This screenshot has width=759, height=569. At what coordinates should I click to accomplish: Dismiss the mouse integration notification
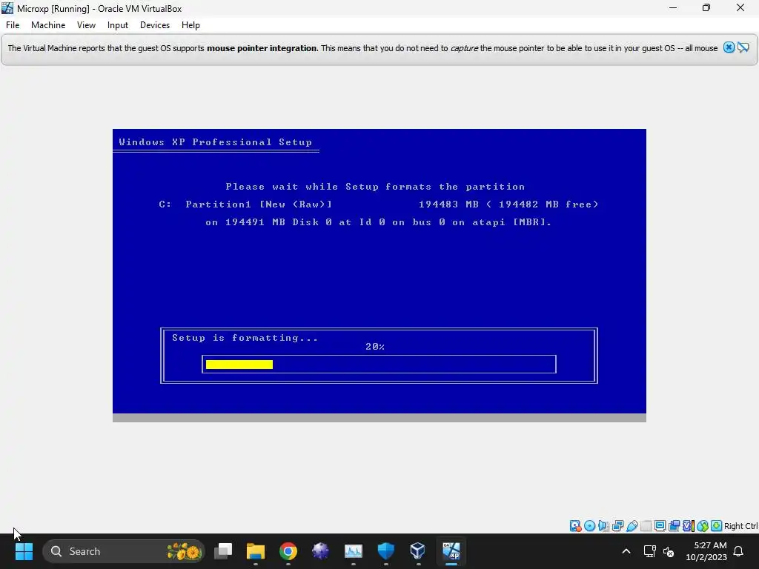(729, 47)
